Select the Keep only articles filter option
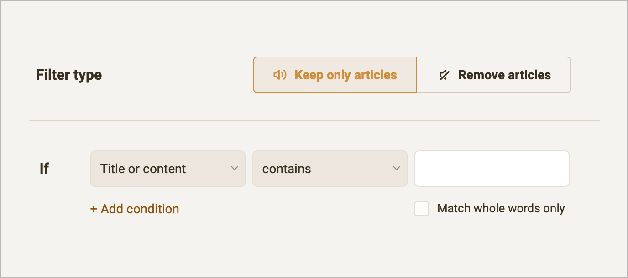 (x=335, y=75)
